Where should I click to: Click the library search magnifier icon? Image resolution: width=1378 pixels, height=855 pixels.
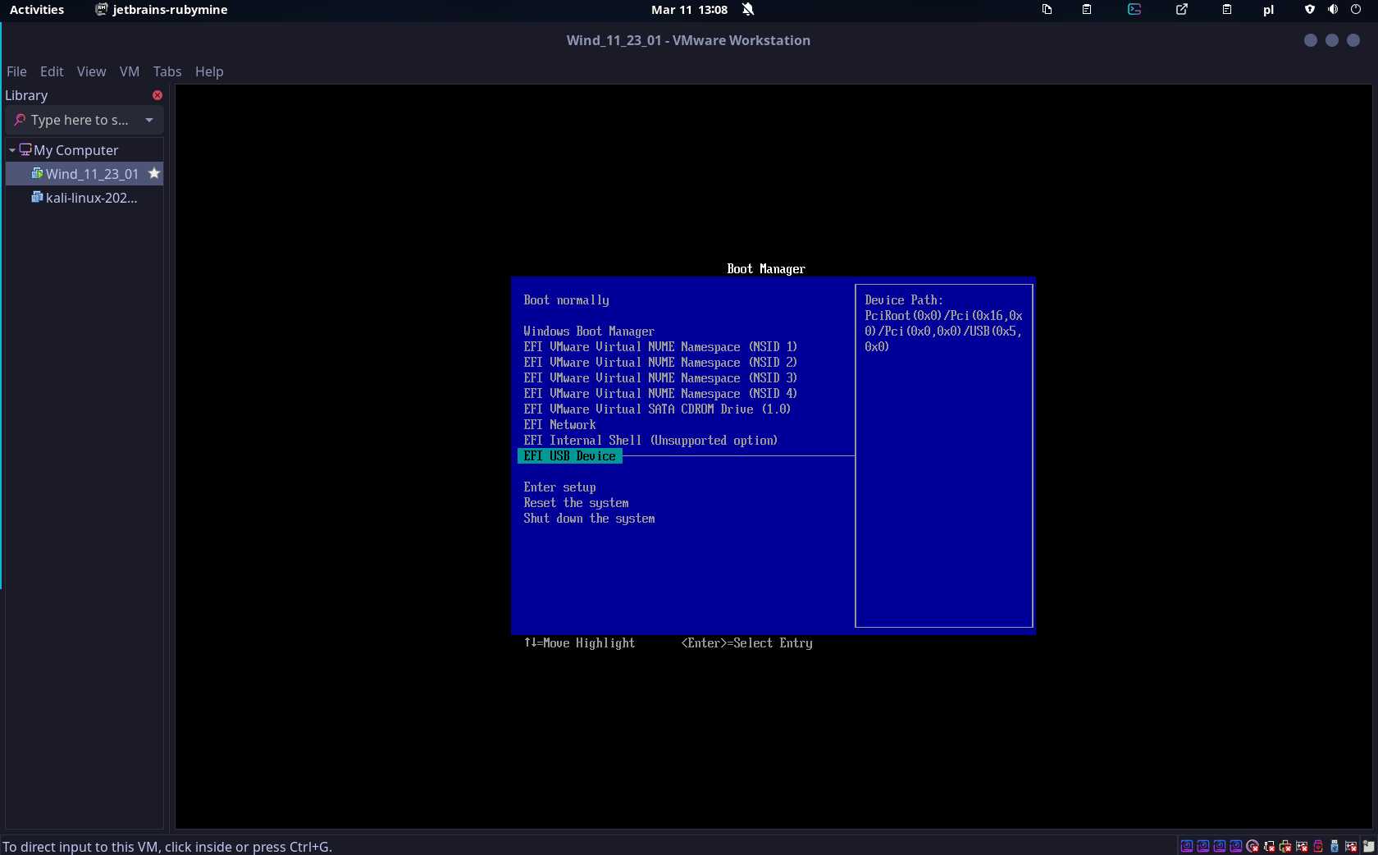20,120
